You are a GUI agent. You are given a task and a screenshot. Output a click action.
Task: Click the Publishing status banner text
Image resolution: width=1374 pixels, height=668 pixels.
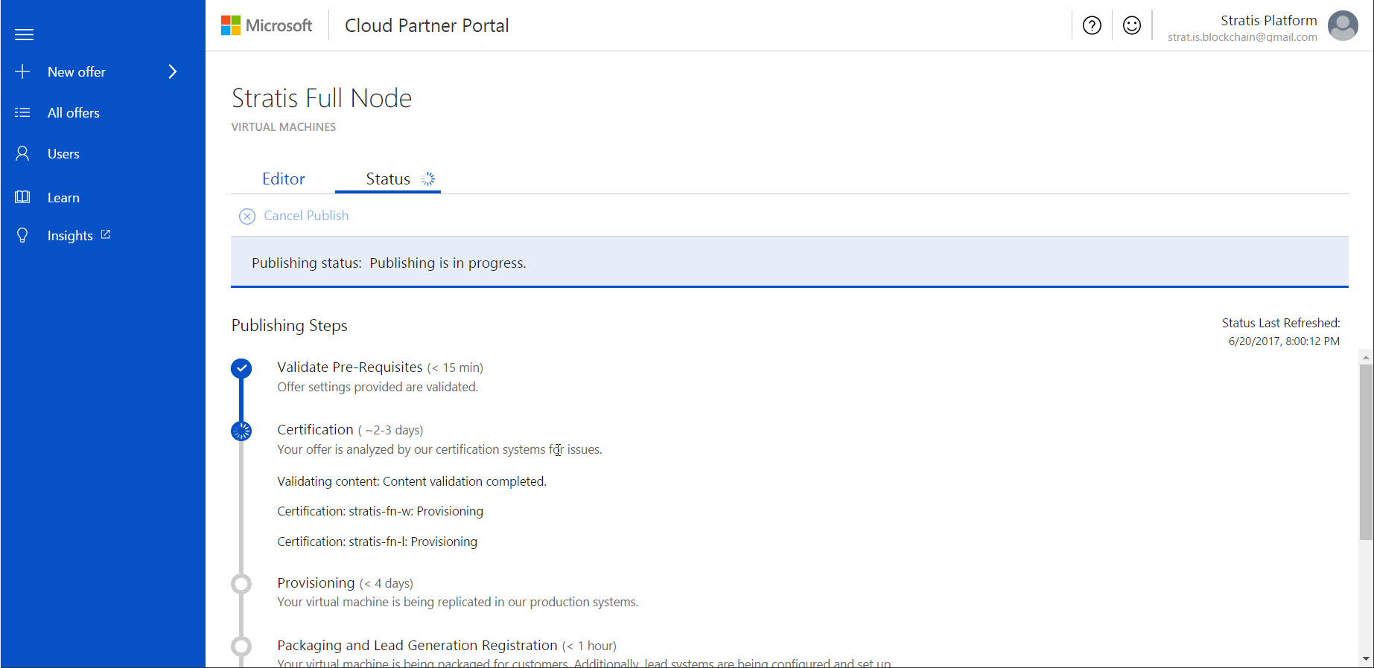pyautogui.click(x=389, y=263)
